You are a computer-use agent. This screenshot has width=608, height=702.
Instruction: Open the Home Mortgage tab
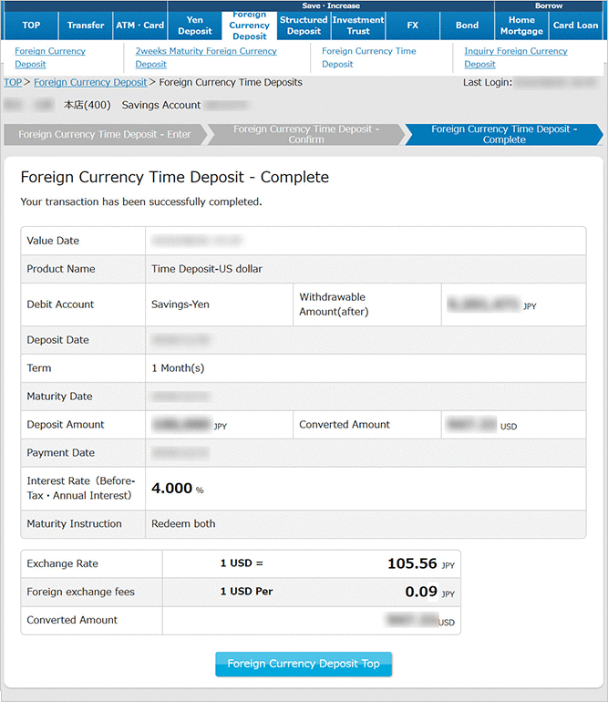click(521, 26)
